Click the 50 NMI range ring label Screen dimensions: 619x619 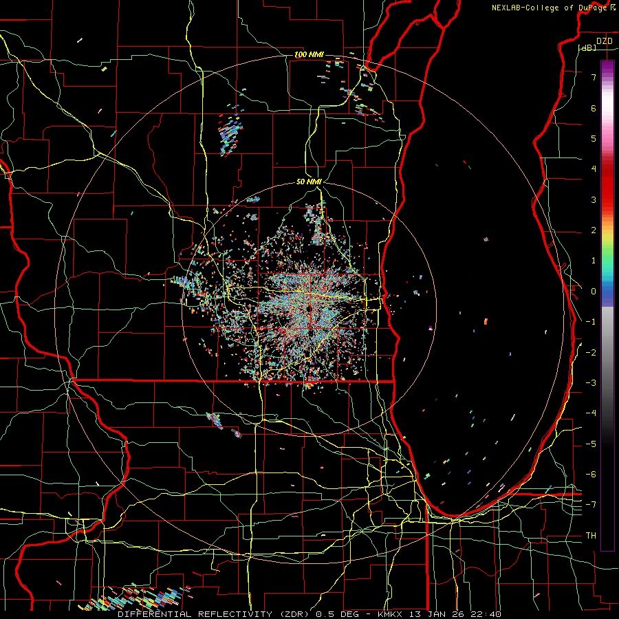click(309, 182)
